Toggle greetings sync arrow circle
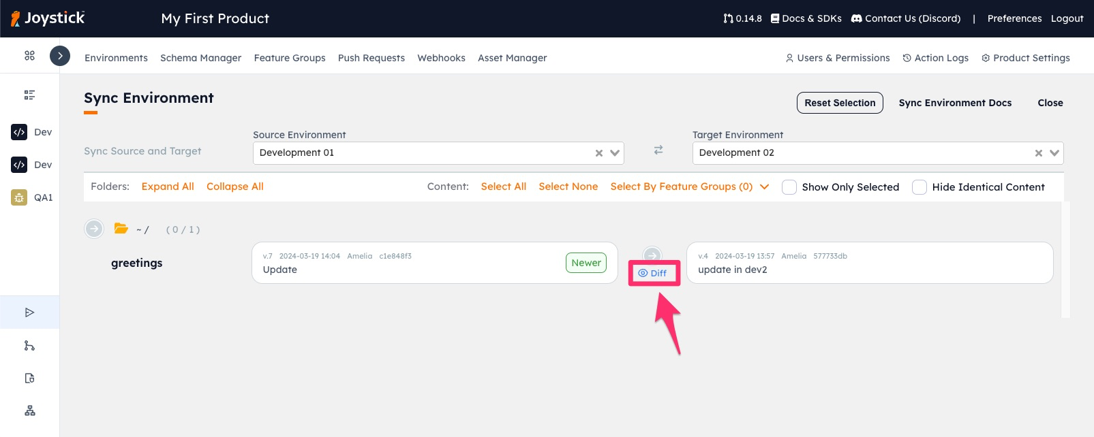The image size is (1094, 437). [652, 255]
